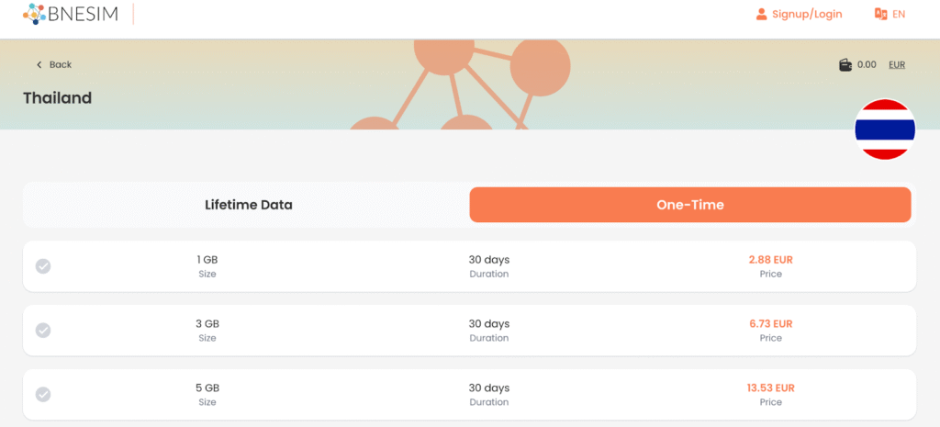Click the language translate icon
This screenshot has height=427, width=940.
pos(881,14)
